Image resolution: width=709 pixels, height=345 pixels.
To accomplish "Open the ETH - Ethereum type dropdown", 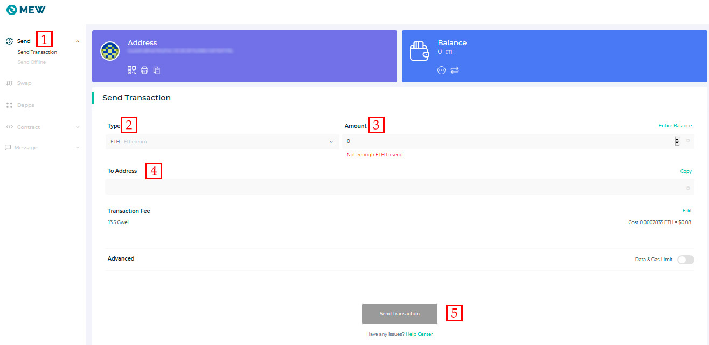I will (x=221, y=142).
